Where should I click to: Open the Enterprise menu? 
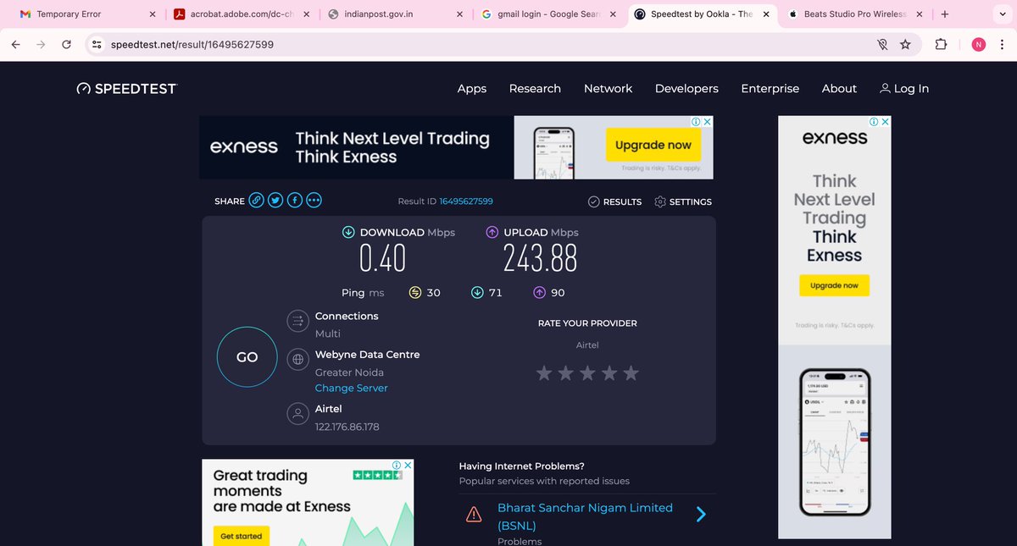[x=770, y=88]
